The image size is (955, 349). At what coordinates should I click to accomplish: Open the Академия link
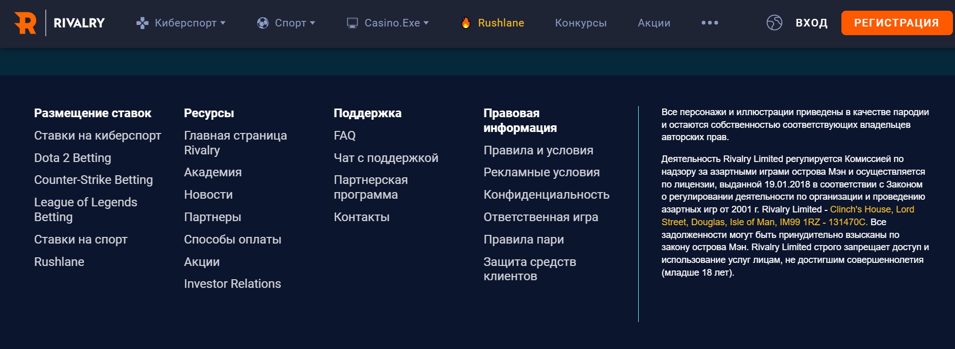click(x=213, y=172)
